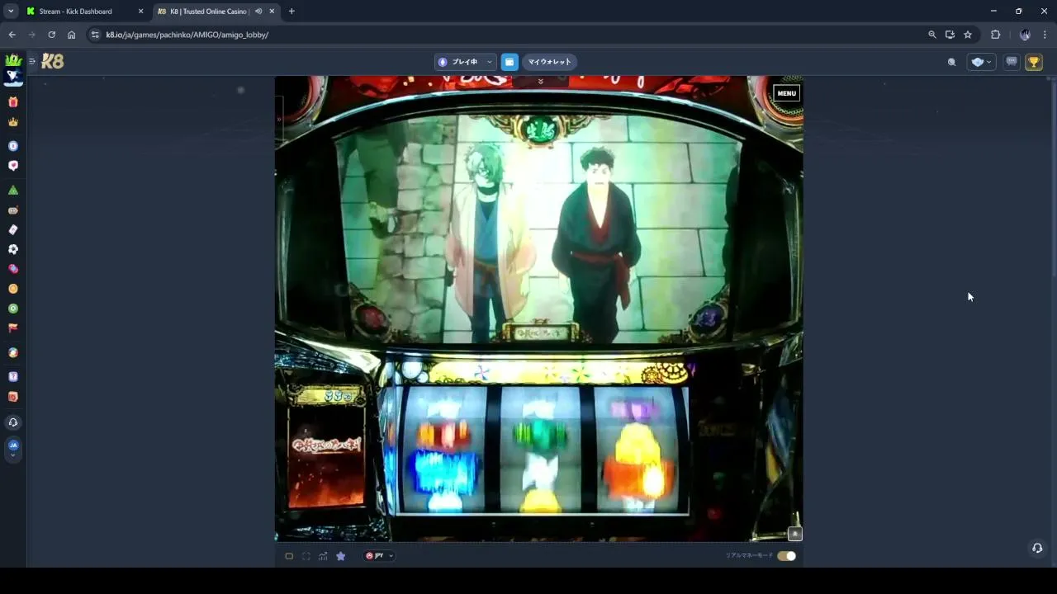Click the red flag sidebar icon

pos(12,328)
